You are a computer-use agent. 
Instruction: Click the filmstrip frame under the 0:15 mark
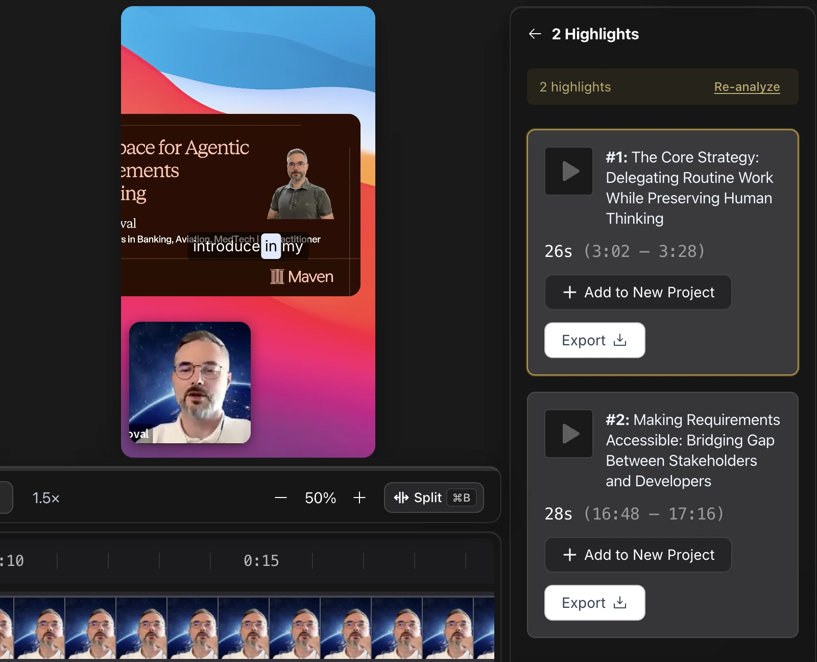[244, 628]
